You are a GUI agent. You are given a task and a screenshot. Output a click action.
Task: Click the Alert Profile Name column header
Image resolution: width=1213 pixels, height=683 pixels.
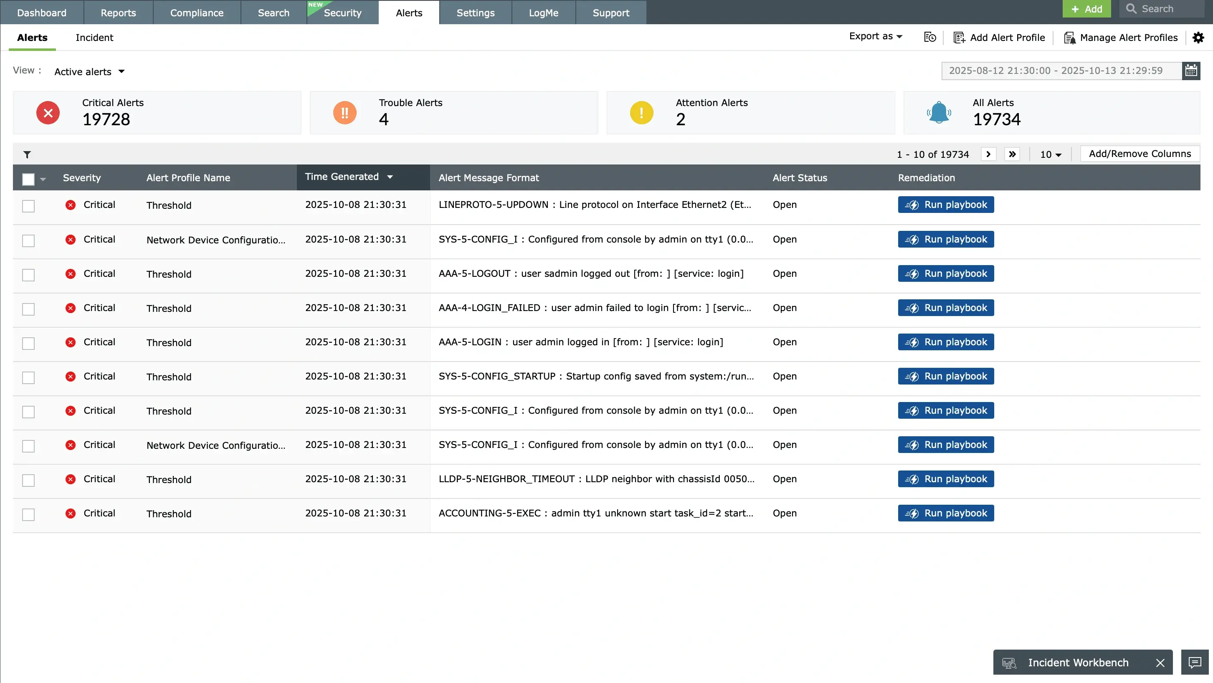[188, 178]
